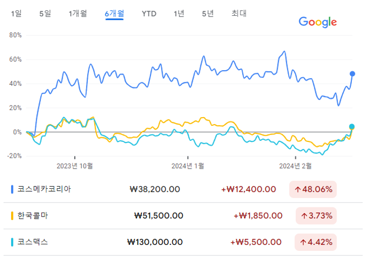
Task: Click the +₩12,400.00 change value
Action: coord(248,189)
